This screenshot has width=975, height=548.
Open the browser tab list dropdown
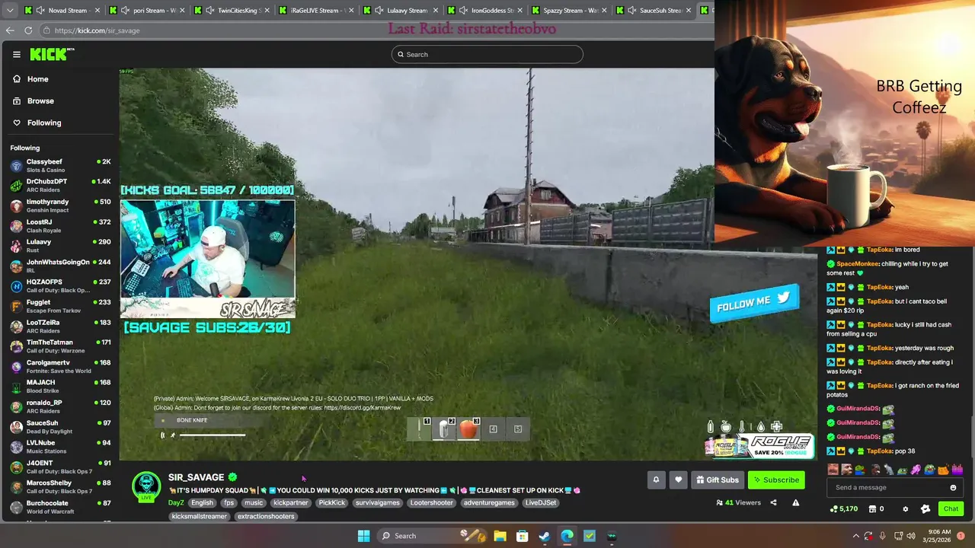10,11
